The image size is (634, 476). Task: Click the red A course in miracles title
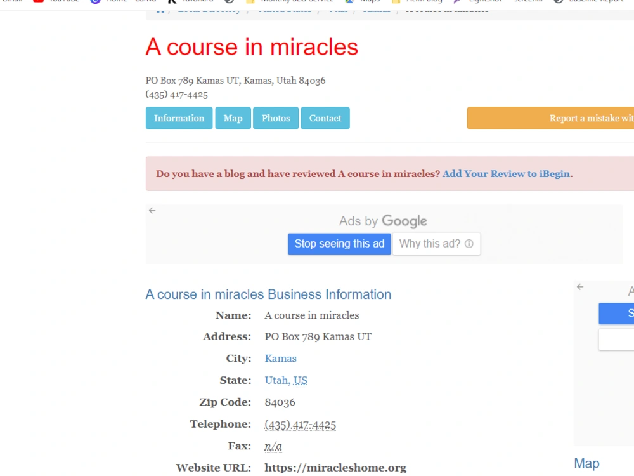tap(252, 47)
